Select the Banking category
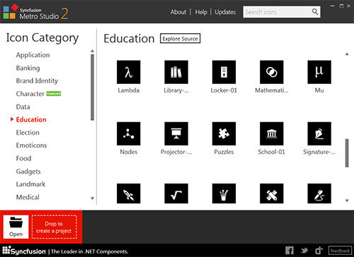Viewport: 354px width, 257px height. pyautogui.click(x=28, y=68)
